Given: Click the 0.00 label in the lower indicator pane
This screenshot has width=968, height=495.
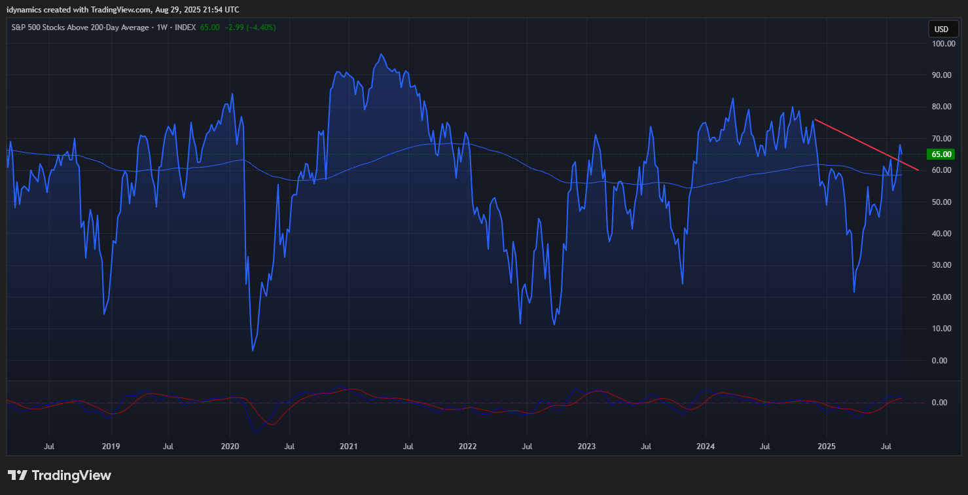Looking at the screenshot, I should point(939,403).
